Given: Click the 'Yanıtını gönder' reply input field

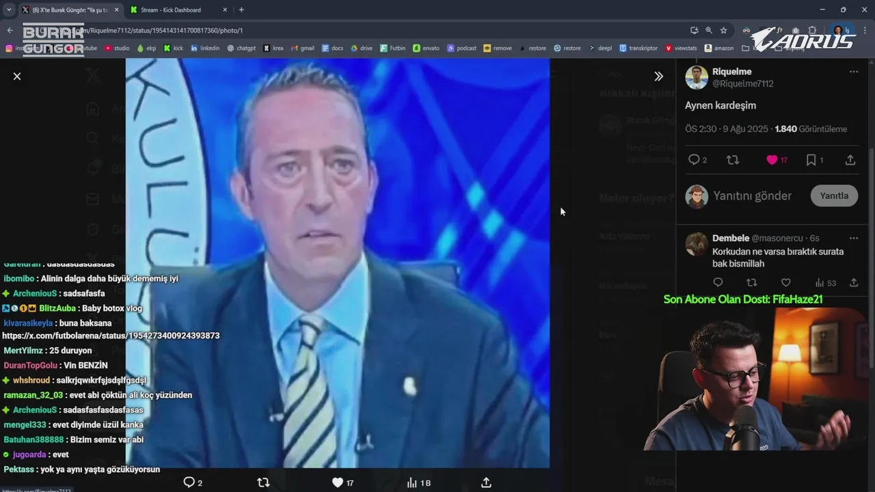Looking at the screenshot, I should (x=752, y=196).
